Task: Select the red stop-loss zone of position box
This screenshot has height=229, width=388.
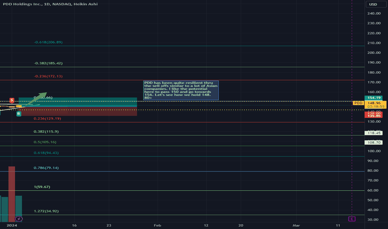Action: coord(78,112)
